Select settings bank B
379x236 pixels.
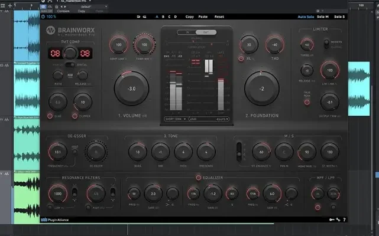(164, 17)
